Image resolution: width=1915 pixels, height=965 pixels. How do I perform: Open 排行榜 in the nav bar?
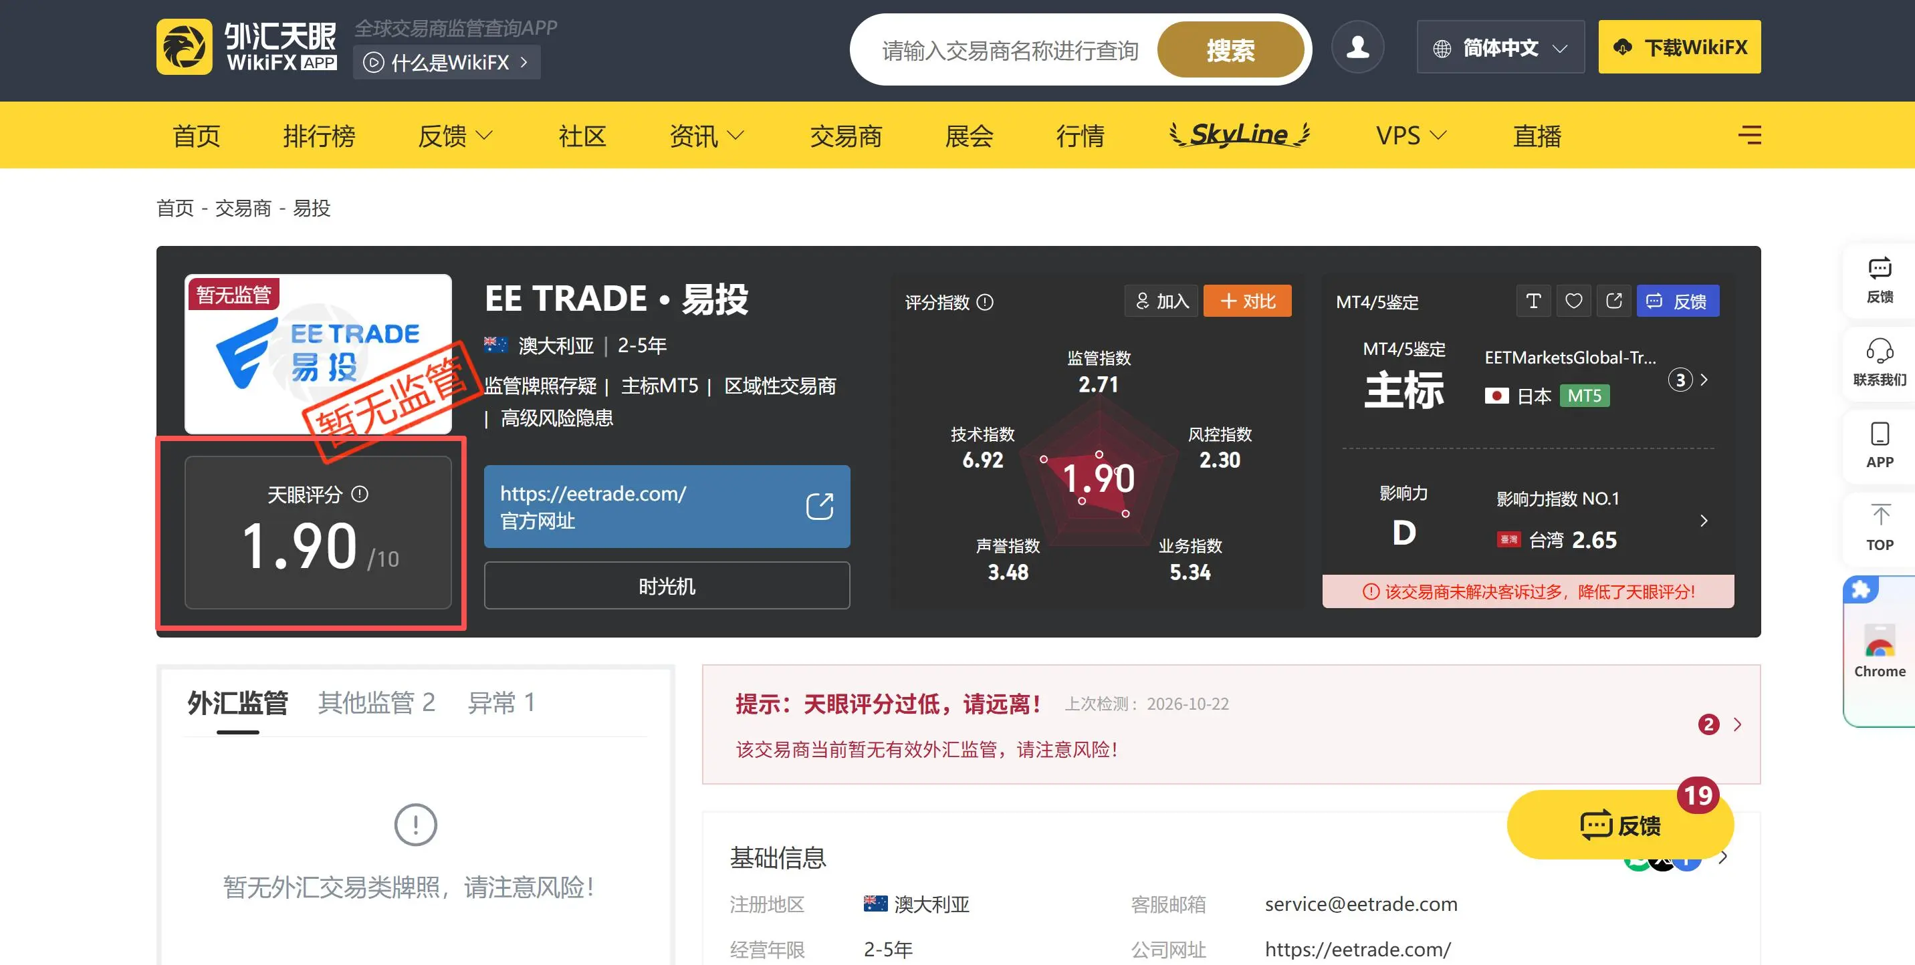click(x=319, y=135)
